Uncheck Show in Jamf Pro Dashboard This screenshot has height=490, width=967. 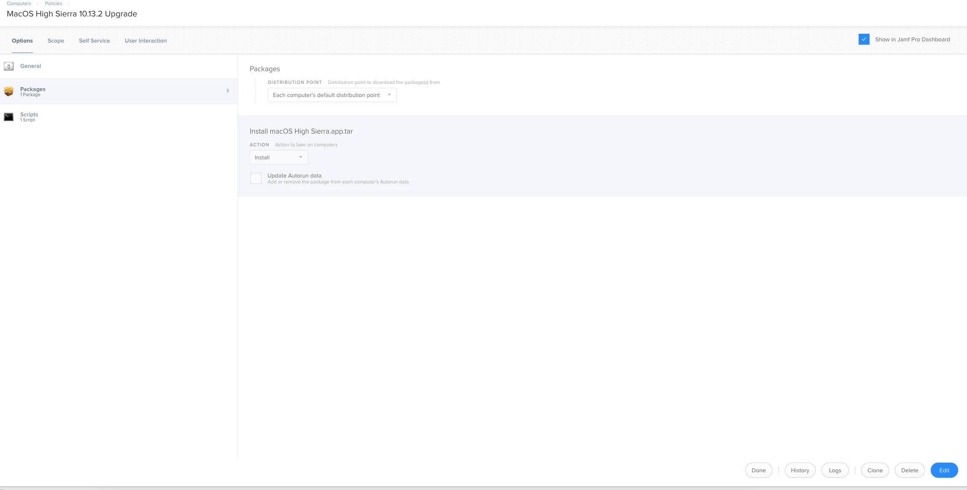864,39
